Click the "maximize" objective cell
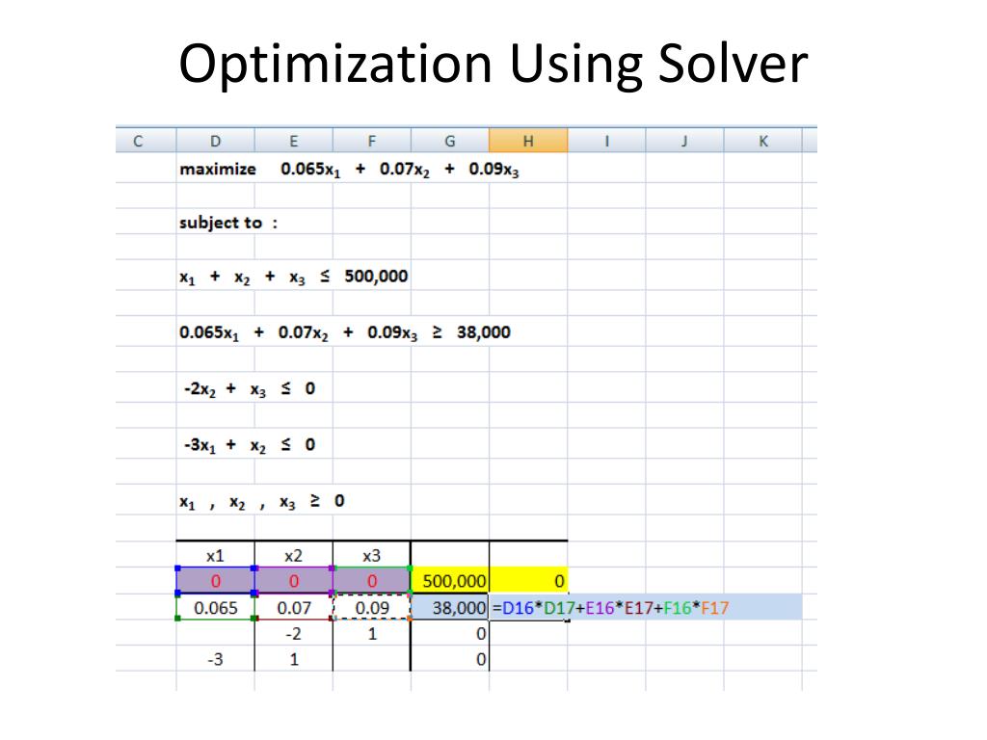 [218, 170]
